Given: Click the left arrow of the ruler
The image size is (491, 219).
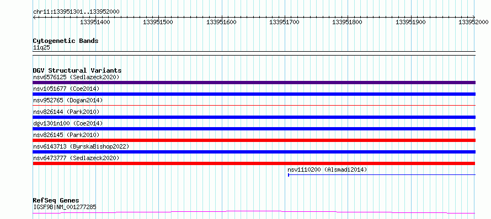Looking at the screenshot, I should (34, 17).
